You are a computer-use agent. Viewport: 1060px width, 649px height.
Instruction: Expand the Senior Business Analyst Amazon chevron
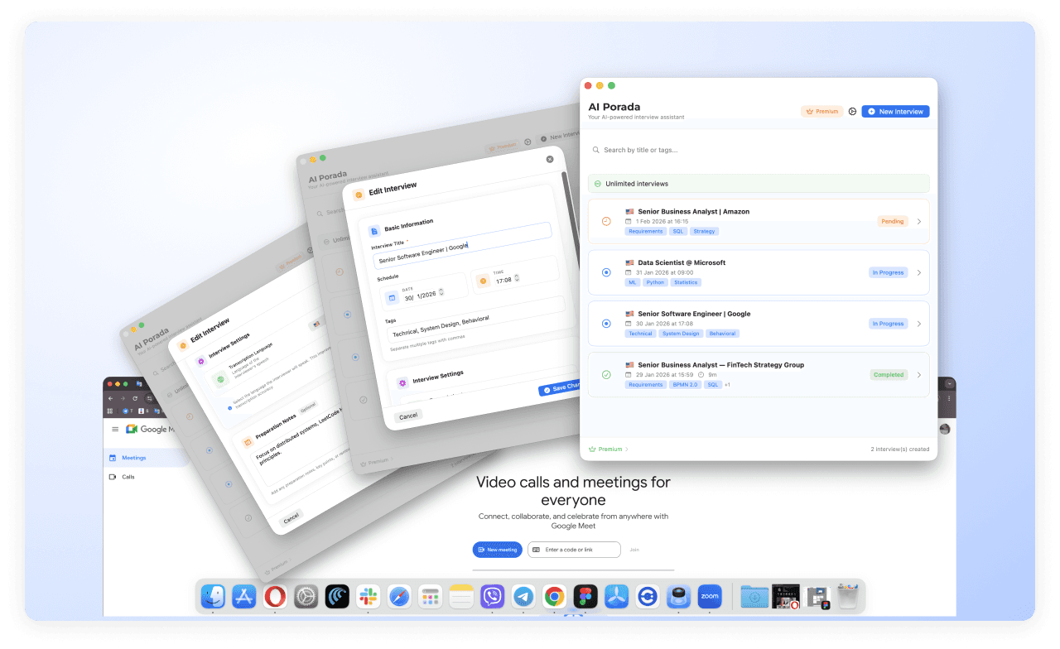[x=918, y=221]
